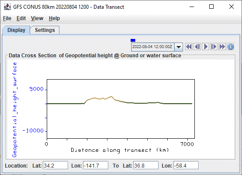Expand the time dropdown arrow
This screenshot has height=175, width=242.
click(x=179, y=47)
